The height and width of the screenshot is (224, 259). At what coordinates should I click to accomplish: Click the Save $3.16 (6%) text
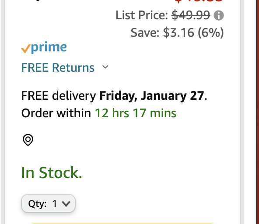click(177, 32)
